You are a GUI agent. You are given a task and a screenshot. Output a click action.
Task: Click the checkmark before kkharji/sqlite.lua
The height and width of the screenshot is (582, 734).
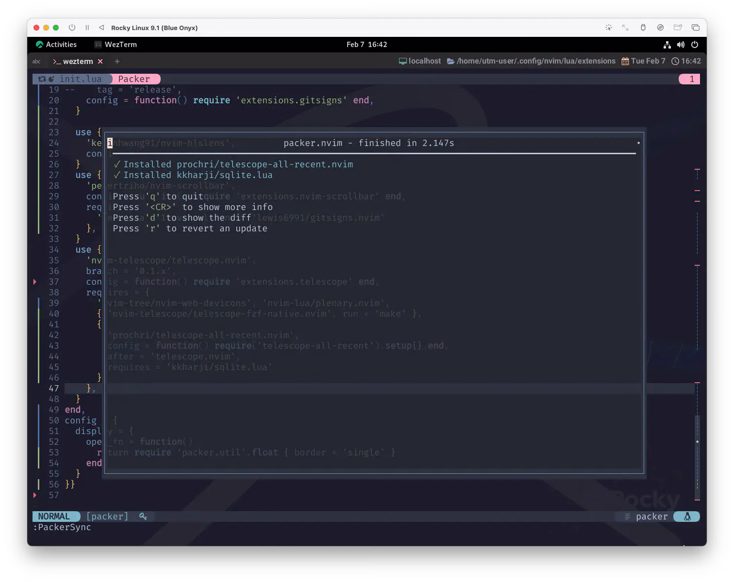(117, 175)
